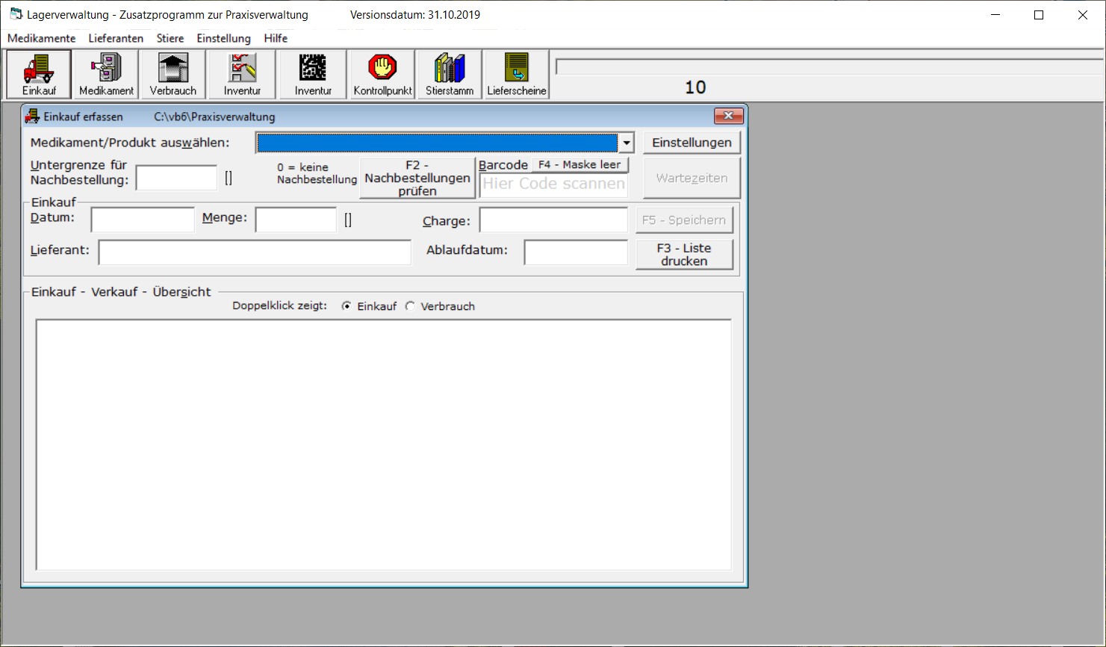Open the Stiere menu
1106x647 pixels.
point(170,38)
